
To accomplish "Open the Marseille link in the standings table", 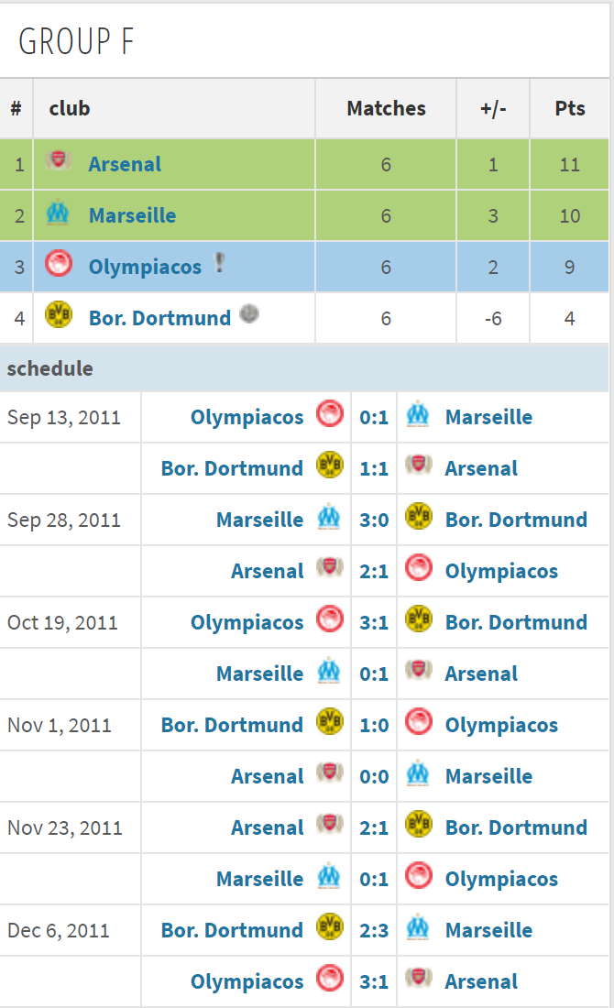I will pos(132,215).
